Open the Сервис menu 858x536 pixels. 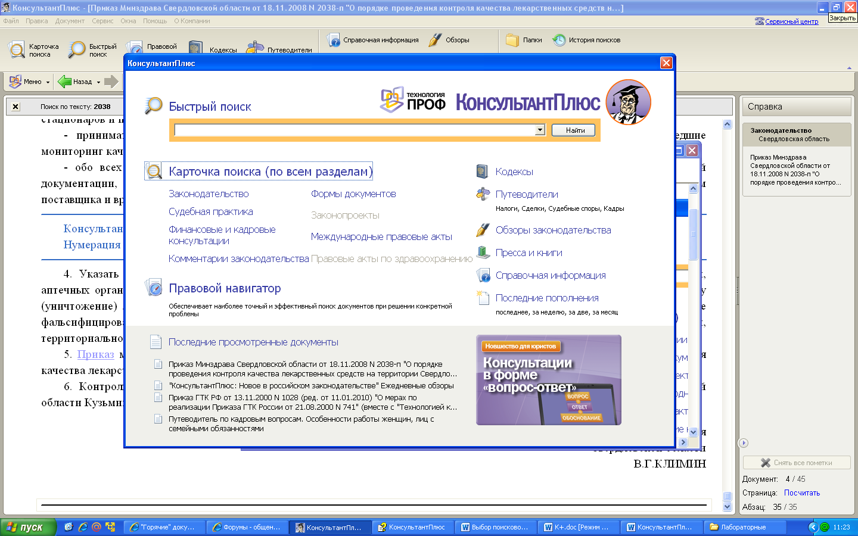tap(102, 21)
